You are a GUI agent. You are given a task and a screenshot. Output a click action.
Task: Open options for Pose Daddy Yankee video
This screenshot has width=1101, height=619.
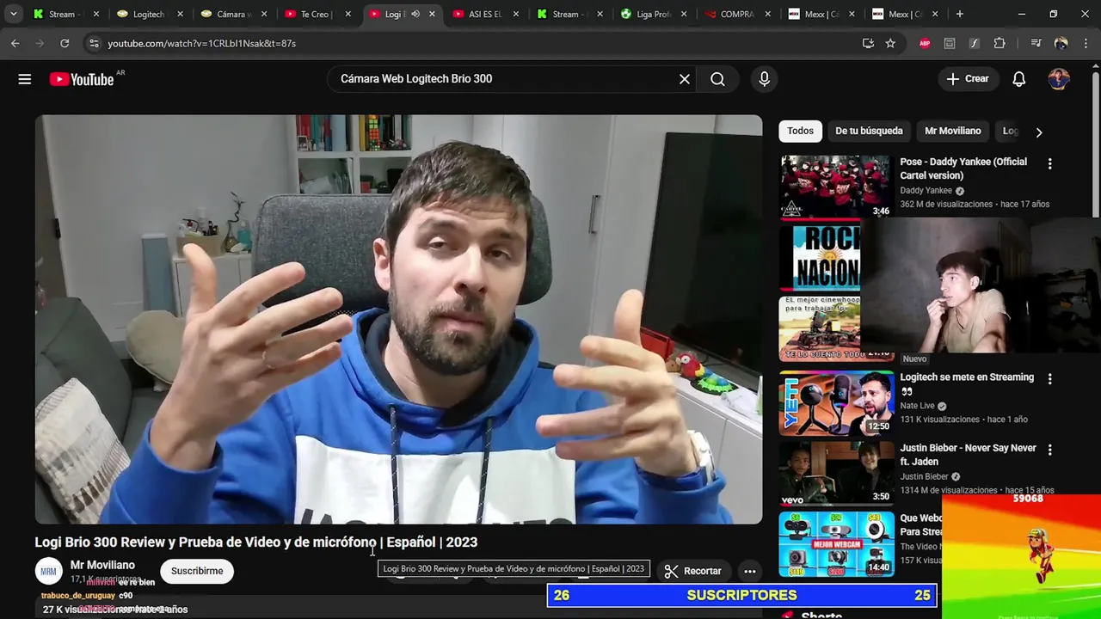tap(1049, 163)
